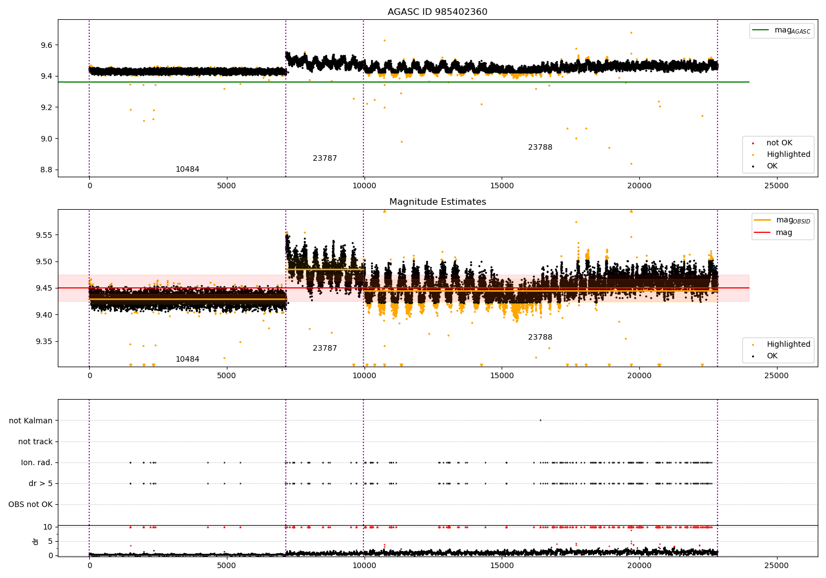826x578 pixels.
Task: Select the orange mag OBSID legend line
Action: pos(762,220)
